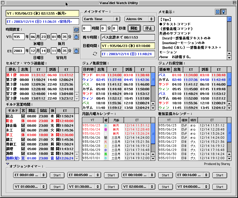Click the main timer minutes input field
This screenshot has height=198, width=238.
(103, 28)
